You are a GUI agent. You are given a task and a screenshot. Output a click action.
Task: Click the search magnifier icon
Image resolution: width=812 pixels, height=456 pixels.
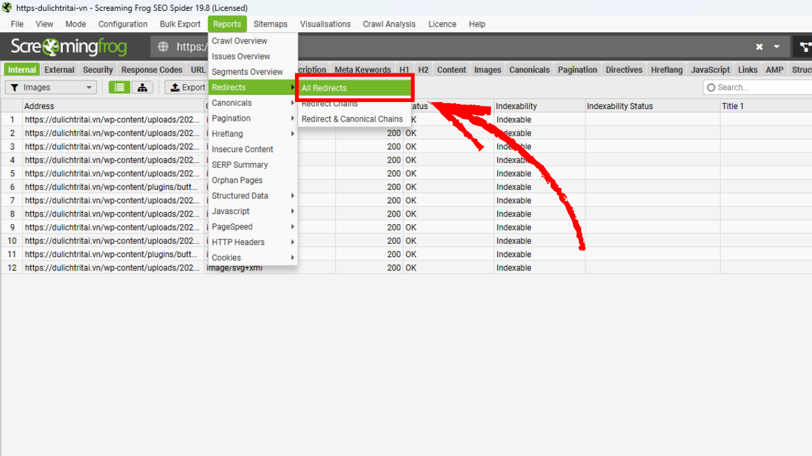[x=712, y=87]
